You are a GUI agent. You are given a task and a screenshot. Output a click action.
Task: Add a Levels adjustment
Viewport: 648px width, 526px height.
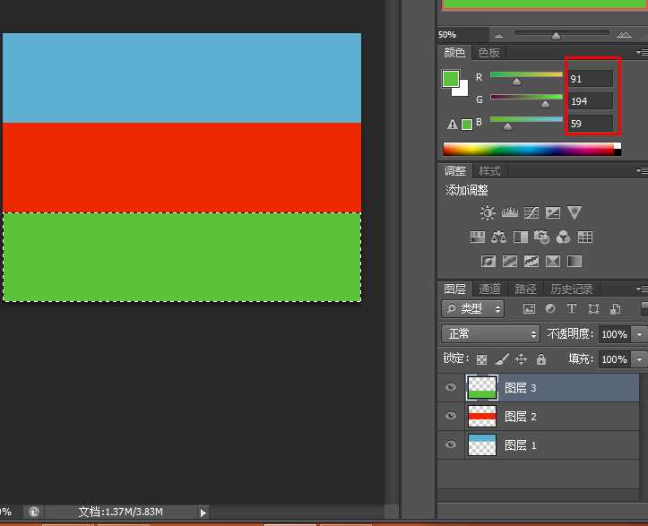(510, 213)
